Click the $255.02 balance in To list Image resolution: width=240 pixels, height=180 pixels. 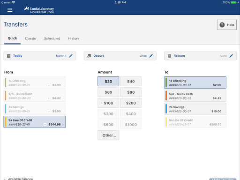215,124
